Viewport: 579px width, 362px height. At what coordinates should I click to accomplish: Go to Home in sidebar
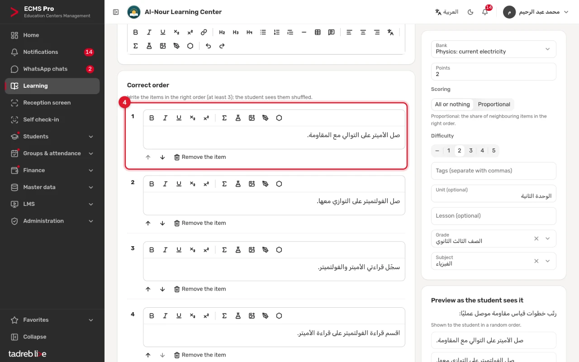coord(52,35)
